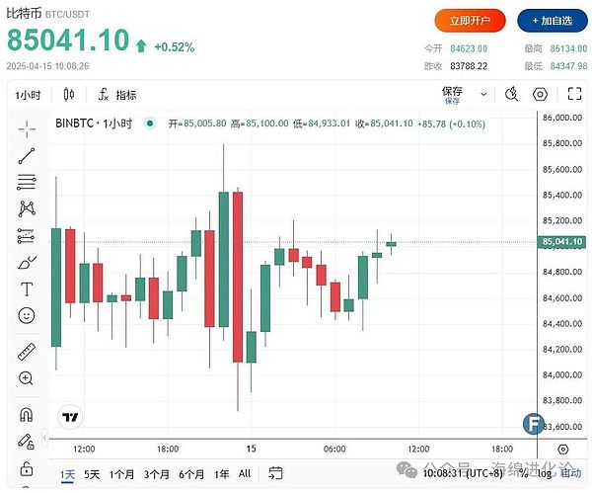This screenshot has height=493, width=592.
Task: Expand the 保存 save options arrow
Action: pos(482,95)
